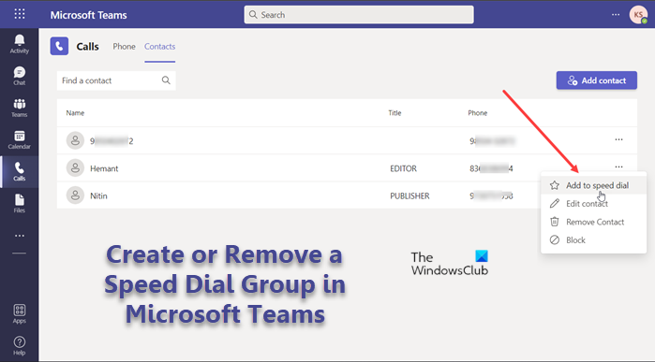Show more apps ellipsis in sidebar

tap(20, 236)
